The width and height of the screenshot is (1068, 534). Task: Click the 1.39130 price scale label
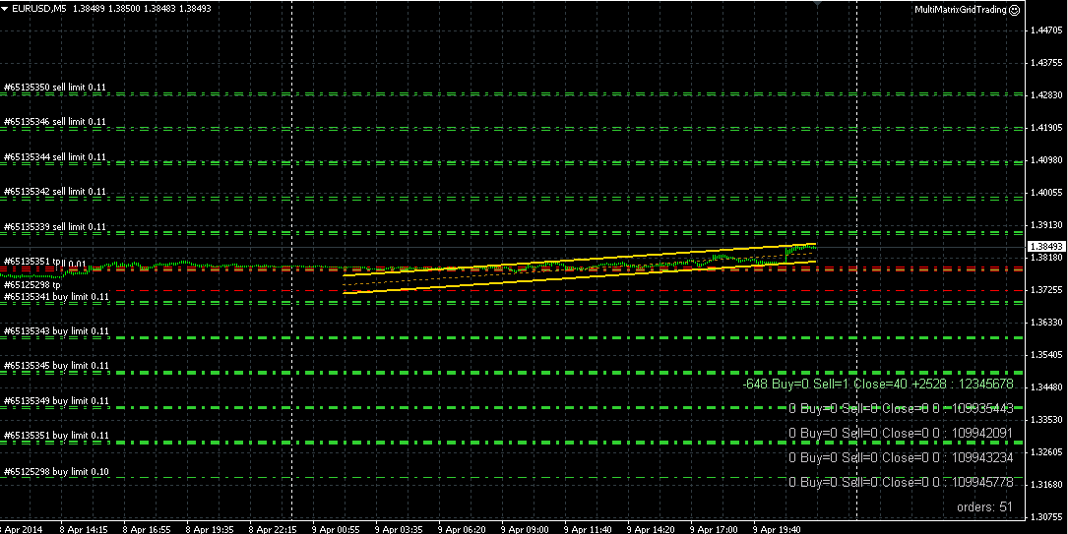coord(1047,225)
